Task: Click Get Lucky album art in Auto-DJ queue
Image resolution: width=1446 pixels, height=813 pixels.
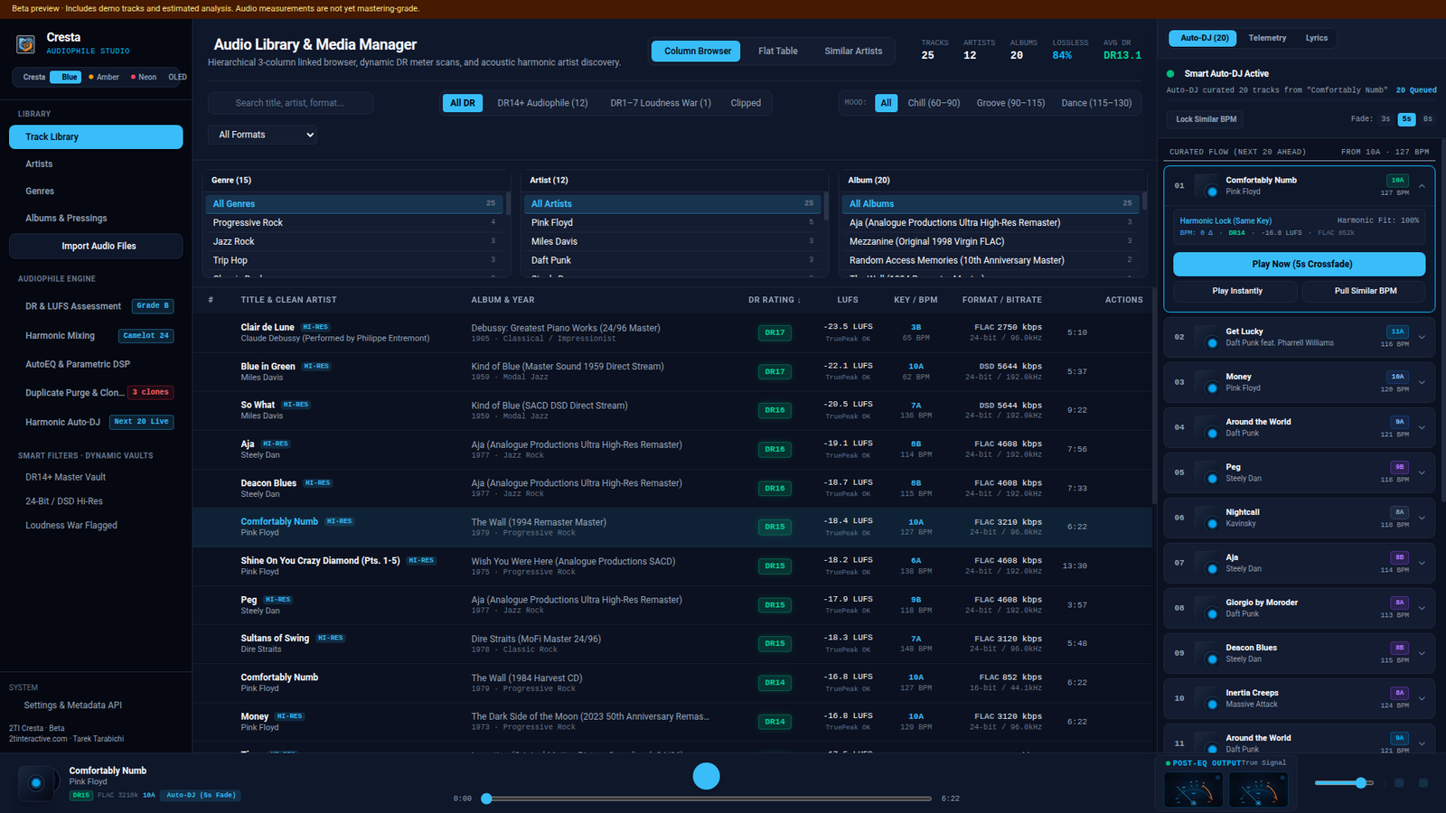Action: click(1207, 337)
